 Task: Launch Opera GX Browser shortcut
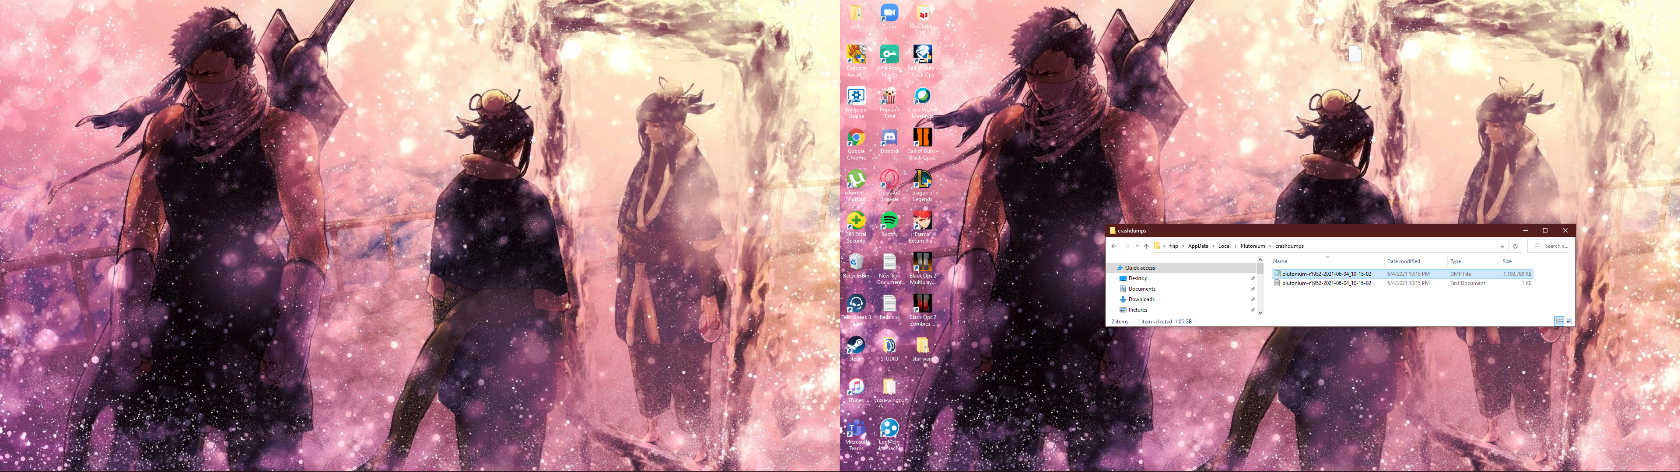click(889, 186)
